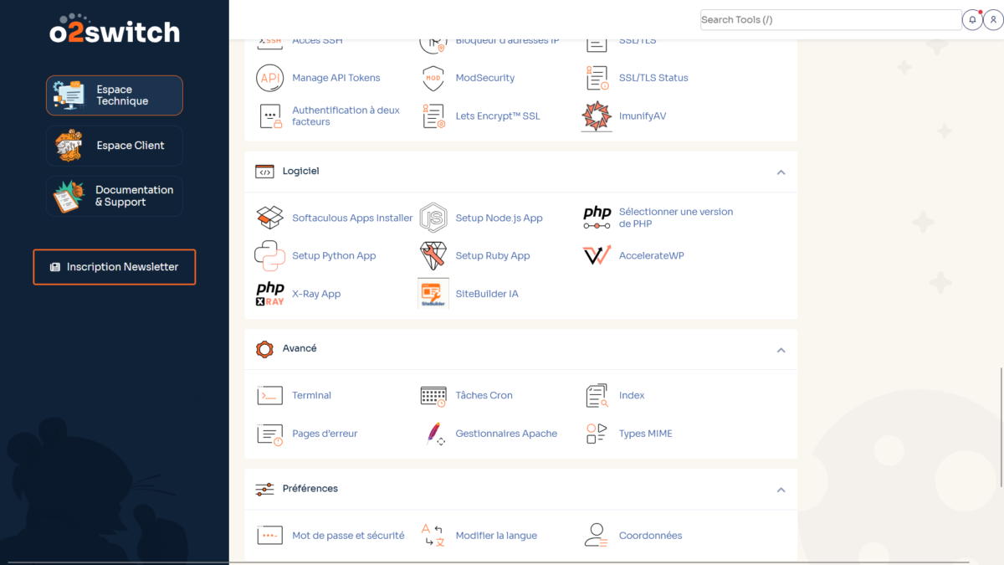Open the Gestionnaires Apache link
1004x565 pixels.
506,434
